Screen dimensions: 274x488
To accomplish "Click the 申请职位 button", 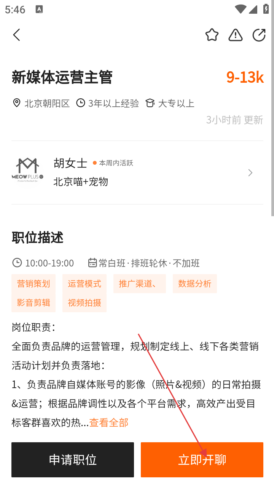I will tap(73, 460).
